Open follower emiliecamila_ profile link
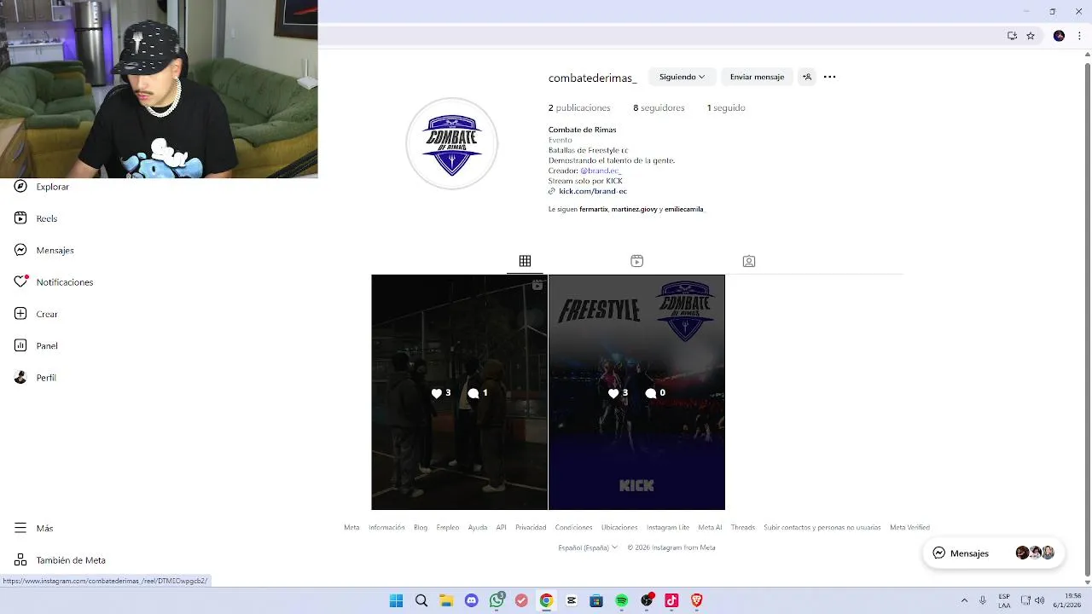 click(684, 209)
